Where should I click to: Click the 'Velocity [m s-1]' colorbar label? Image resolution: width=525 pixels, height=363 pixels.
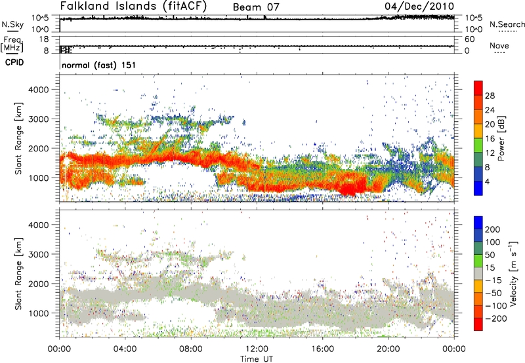(x=513, y=273)
